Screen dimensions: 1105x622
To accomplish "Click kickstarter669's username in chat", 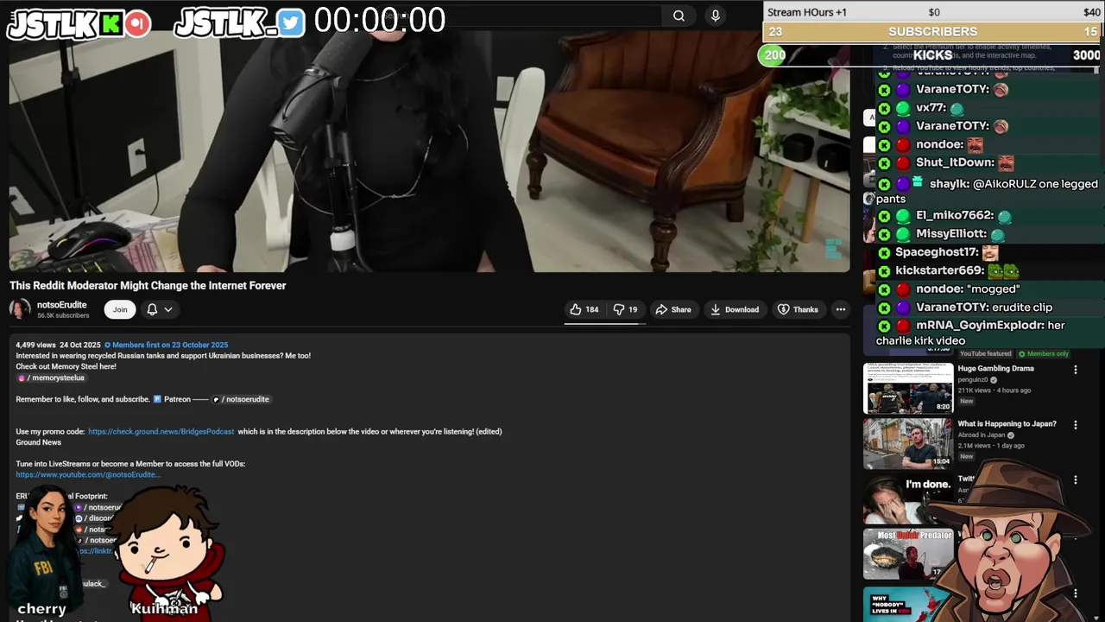I will click(939, 270).
